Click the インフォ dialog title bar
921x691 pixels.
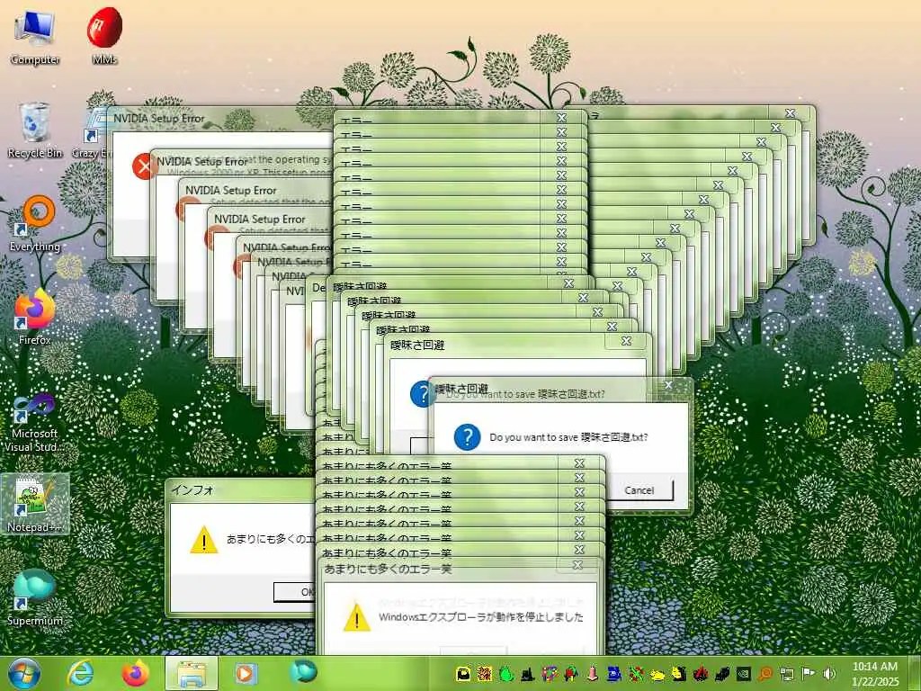click(242, 490)
